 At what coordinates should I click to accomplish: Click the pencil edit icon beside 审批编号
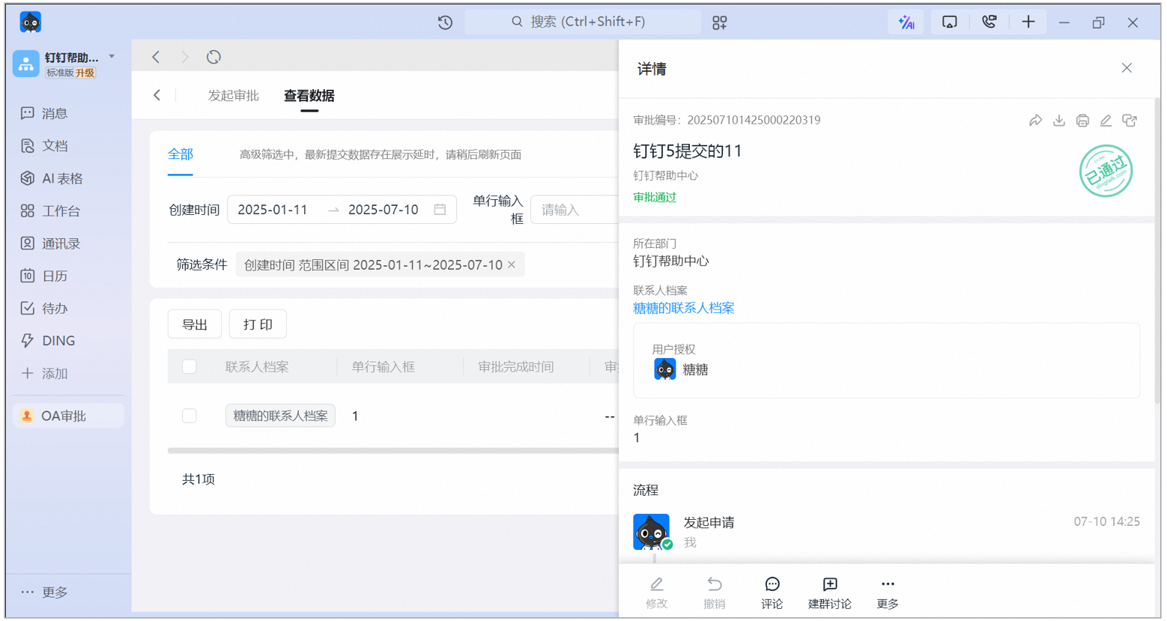point(1106,120)
